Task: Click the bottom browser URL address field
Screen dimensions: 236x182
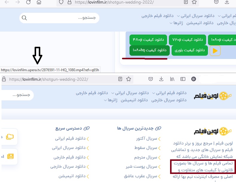Action: [49, 79]
